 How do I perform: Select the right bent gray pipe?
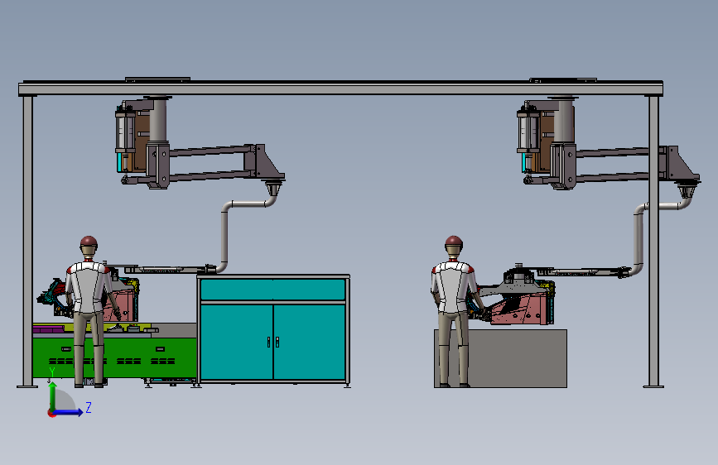pyautogui.click(x=638, y=238)
